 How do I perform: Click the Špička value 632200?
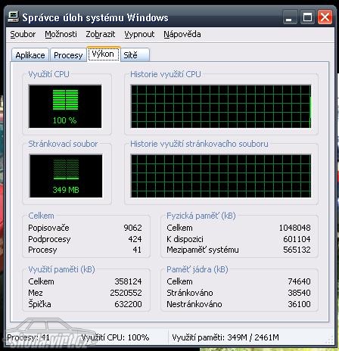(128, 304)
